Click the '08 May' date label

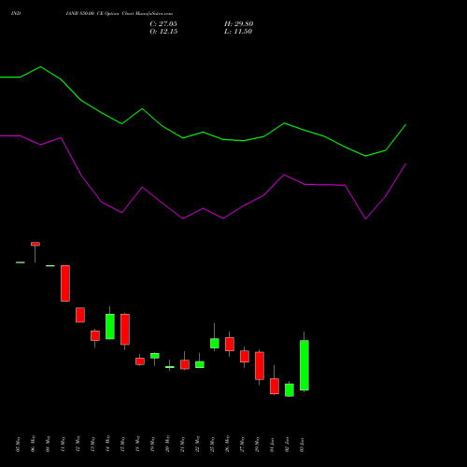[x=49, y=445]
